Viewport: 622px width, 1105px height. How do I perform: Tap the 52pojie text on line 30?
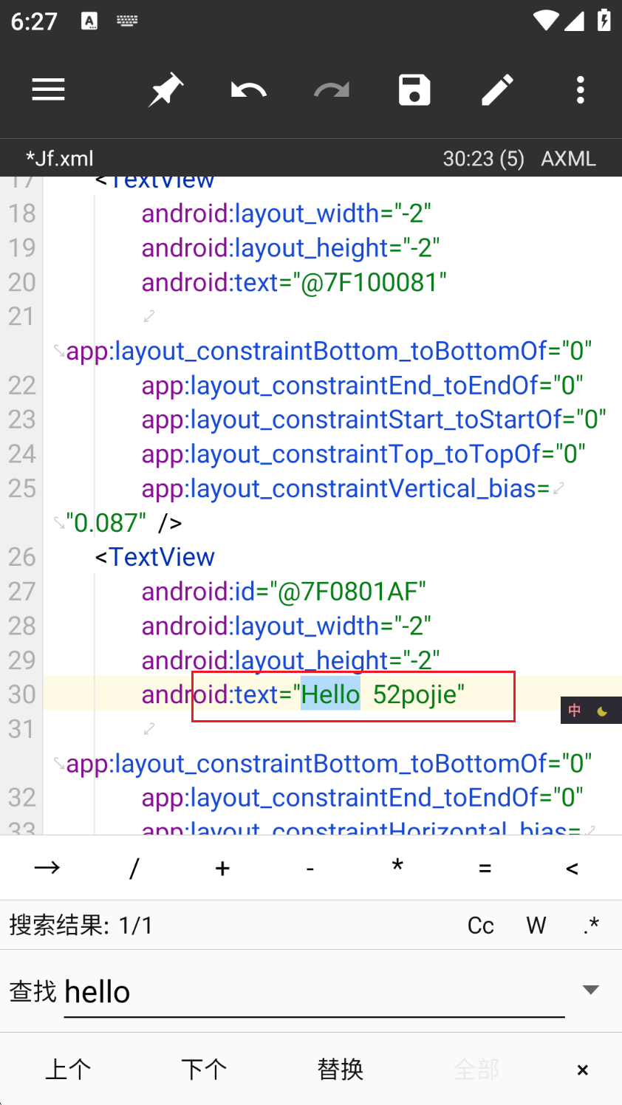click(x=414, y=695)
